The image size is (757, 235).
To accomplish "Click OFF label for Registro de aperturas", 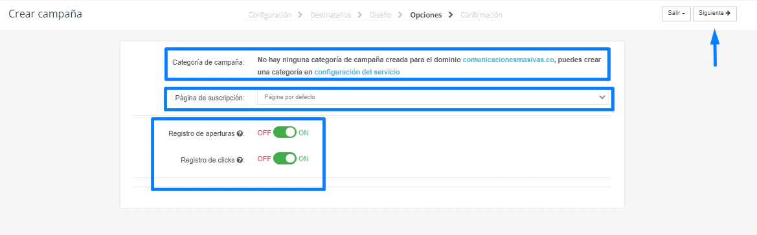I will click(x=264, y=133).
